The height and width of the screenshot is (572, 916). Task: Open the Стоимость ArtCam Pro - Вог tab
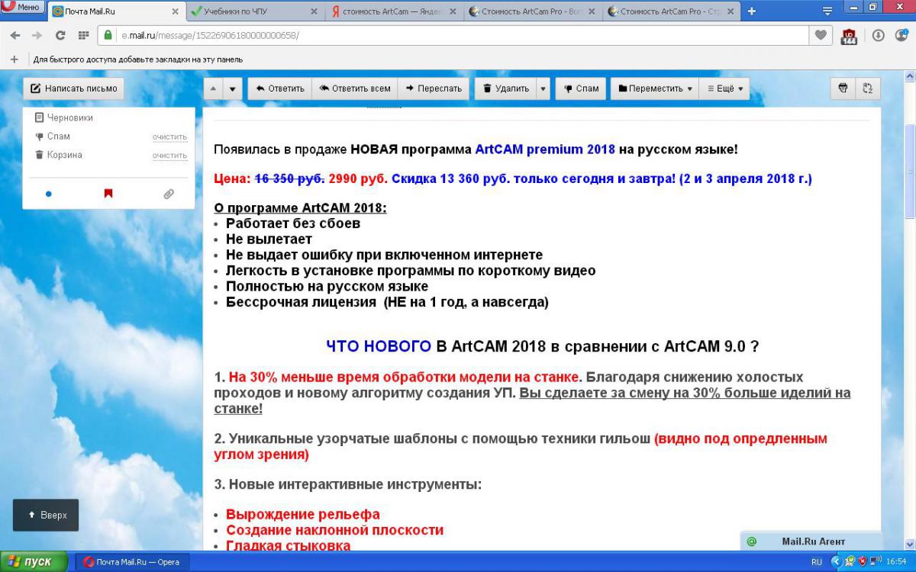pyautogui.click(x=532, y=11)
